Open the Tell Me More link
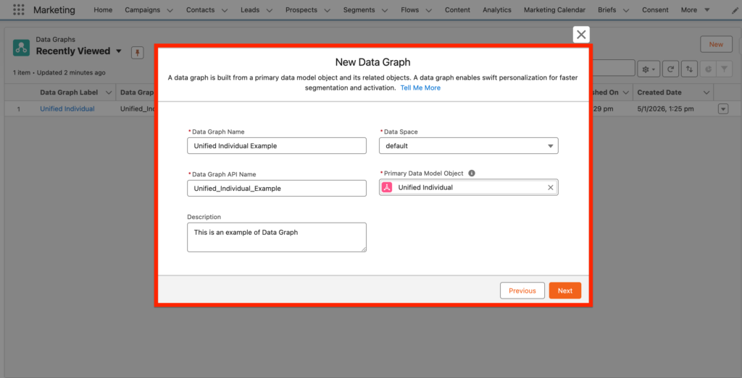Image resolution: width=742 pixels, height=378 pixels. 420,88
